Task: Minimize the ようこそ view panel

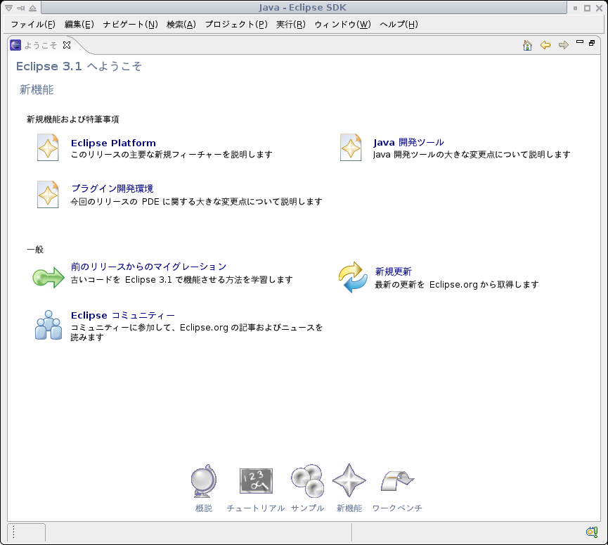Action: pos(580,42)
